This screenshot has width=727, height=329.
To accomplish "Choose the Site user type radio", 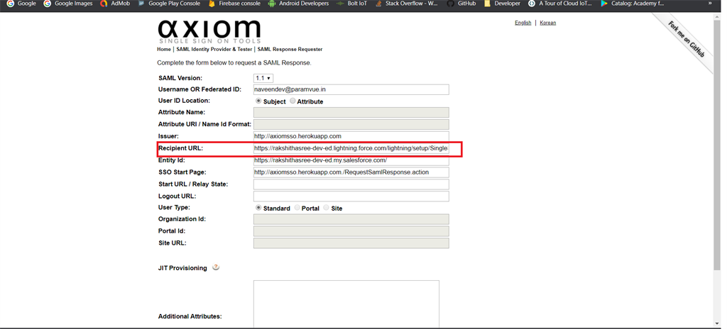I will pyautogui.click(x=327, y=208).
